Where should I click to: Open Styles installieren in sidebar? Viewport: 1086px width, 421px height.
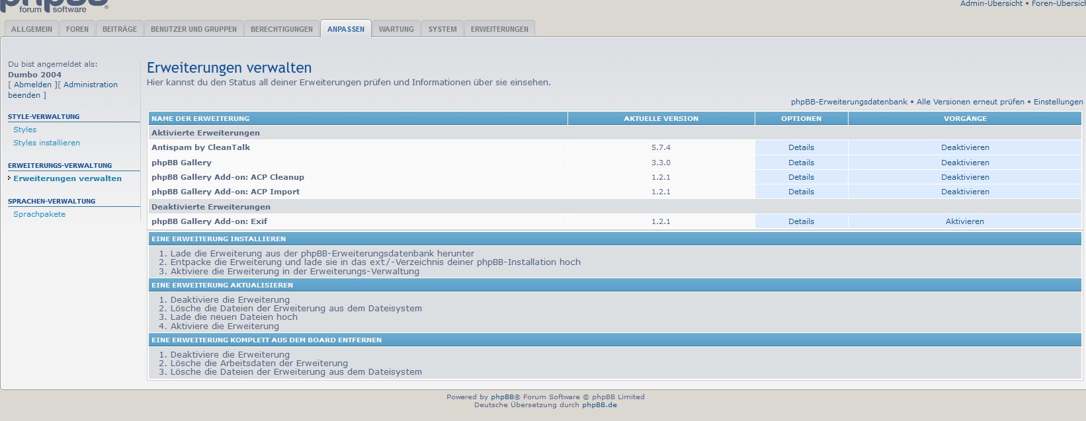tap(46, 143)
